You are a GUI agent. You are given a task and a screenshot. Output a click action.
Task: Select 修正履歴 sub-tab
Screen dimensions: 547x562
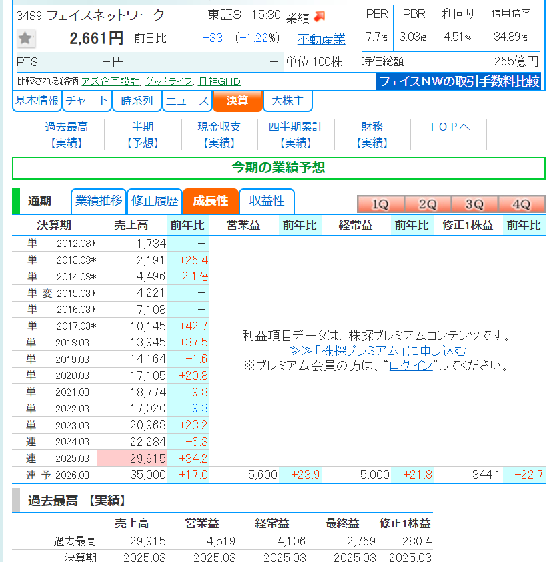(x=155, y=201)
